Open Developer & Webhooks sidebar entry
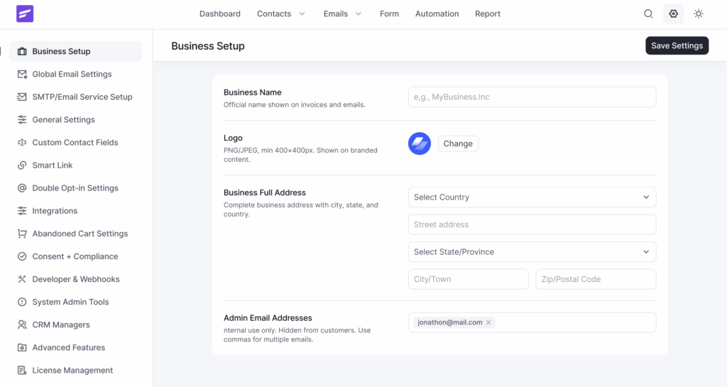Image resolution: width=727 pixels, height=387 pixels. tap(75, 279)
